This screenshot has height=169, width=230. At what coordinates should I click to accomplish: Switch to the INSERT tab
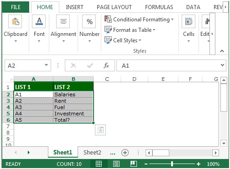tap(74, 7)
